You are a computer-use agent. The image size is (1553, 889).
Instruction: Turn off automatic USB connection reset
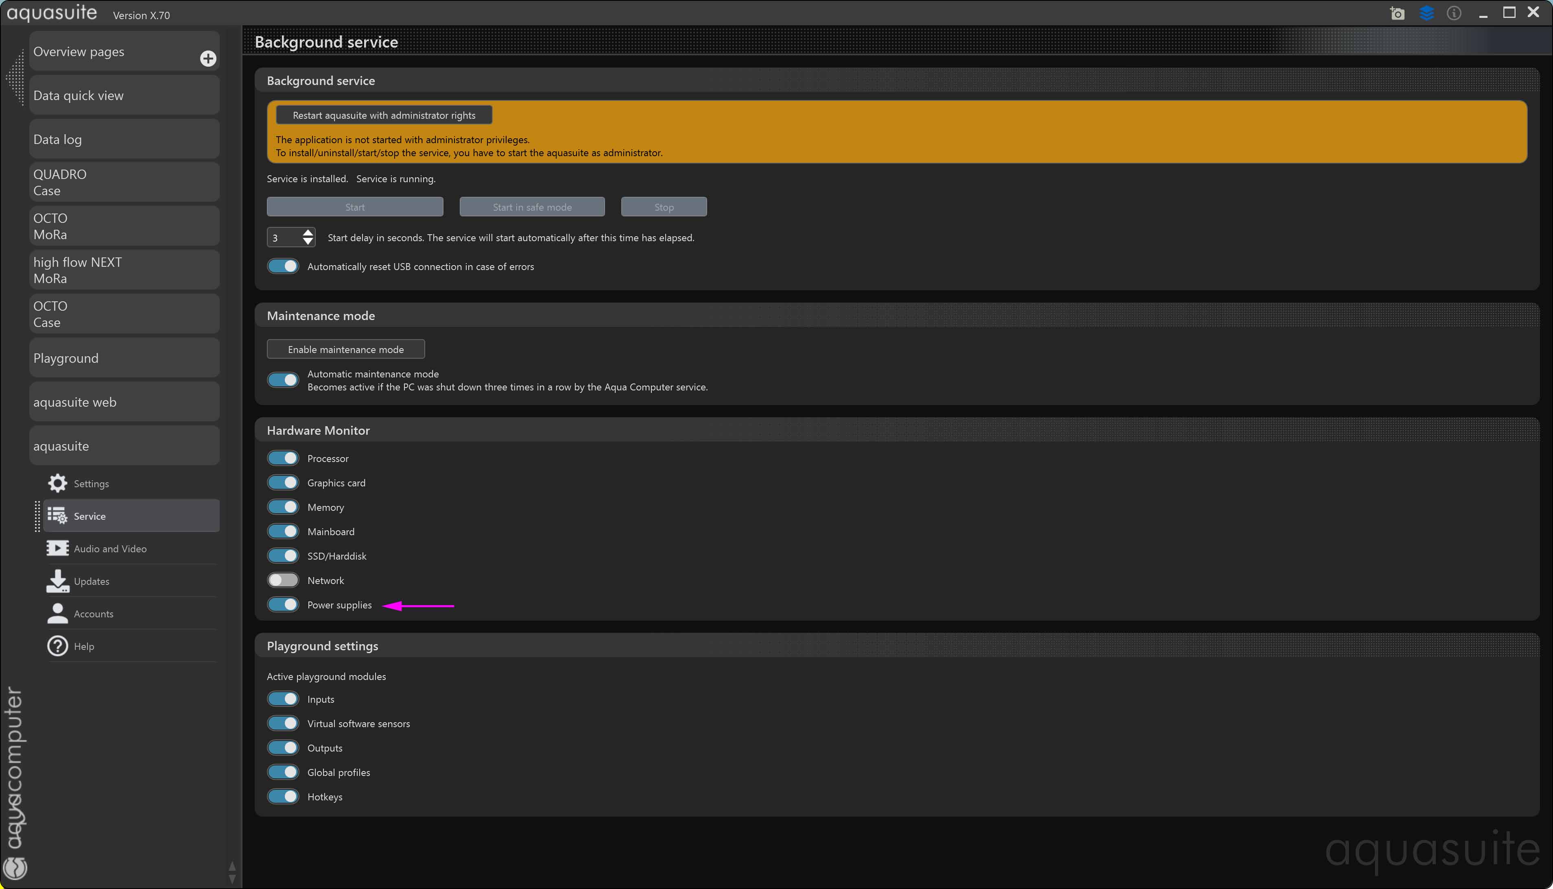click(x=283, y=266)
